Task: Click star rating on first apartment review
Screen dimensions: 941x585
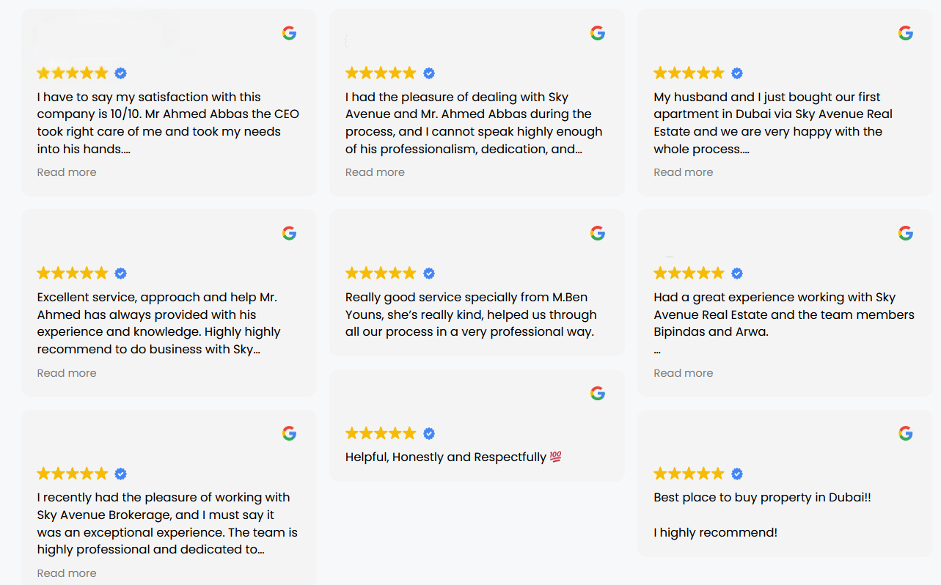Action: (689, 73)
